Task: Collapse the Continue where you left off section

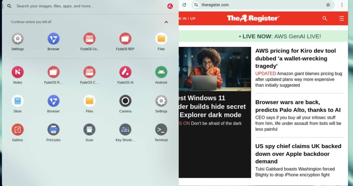Action: click(x=166, y=22)
